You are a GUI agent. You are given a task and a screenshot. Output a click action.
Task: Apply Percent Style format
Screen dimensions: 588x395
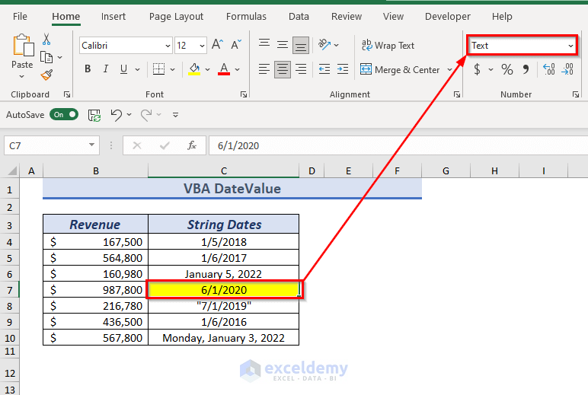click(x=507, y=69)
